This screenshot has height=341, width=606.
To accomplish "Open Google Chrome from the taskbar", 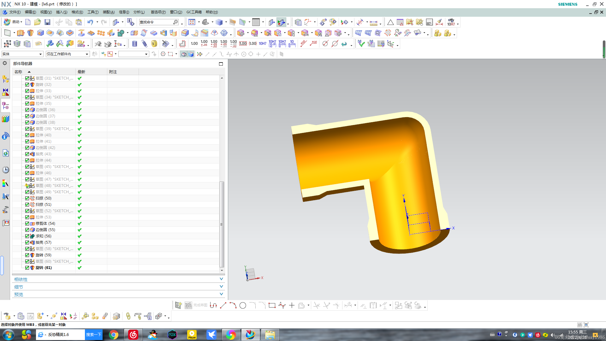I will click(x=114, y=335).
